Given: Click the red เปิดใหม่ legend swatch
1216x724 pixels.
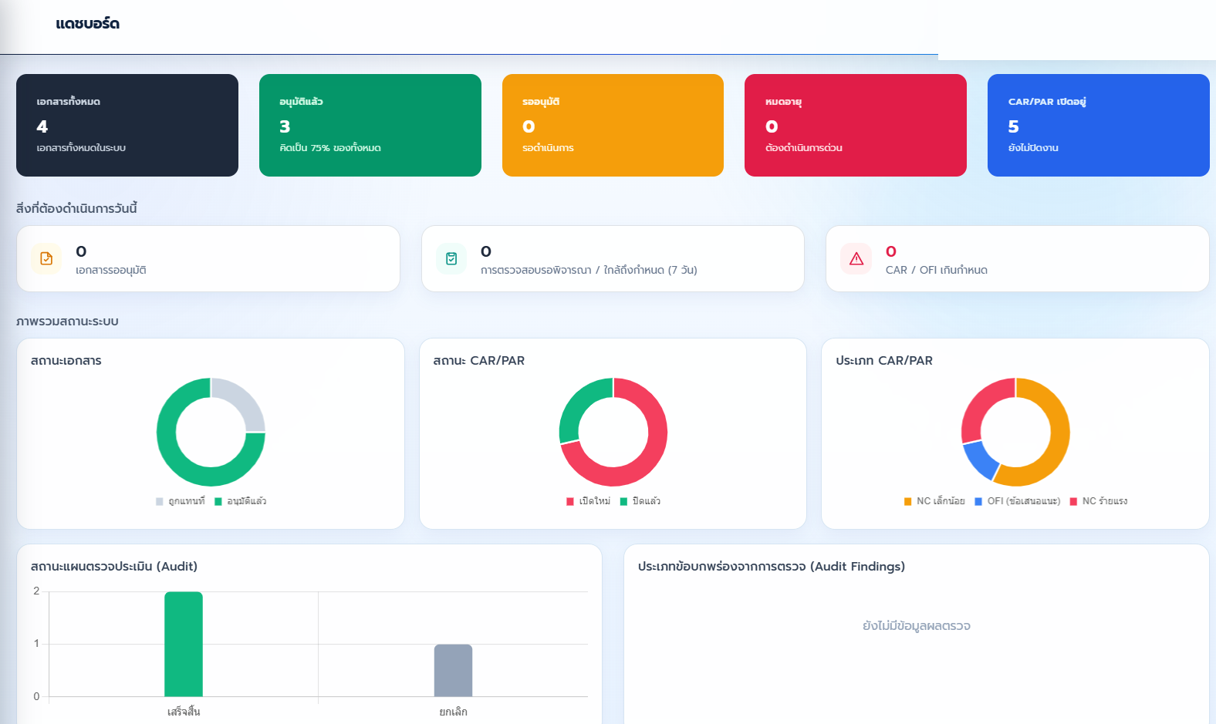Looking at the screenshot, I should tap(570, 501).
